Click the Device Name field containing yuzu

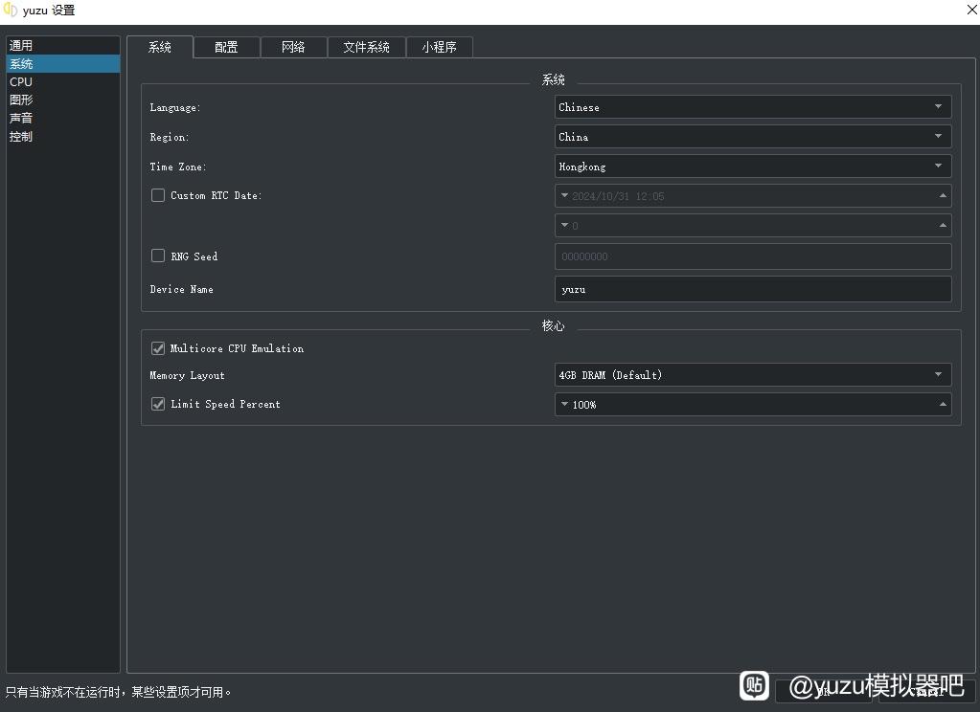753,289
